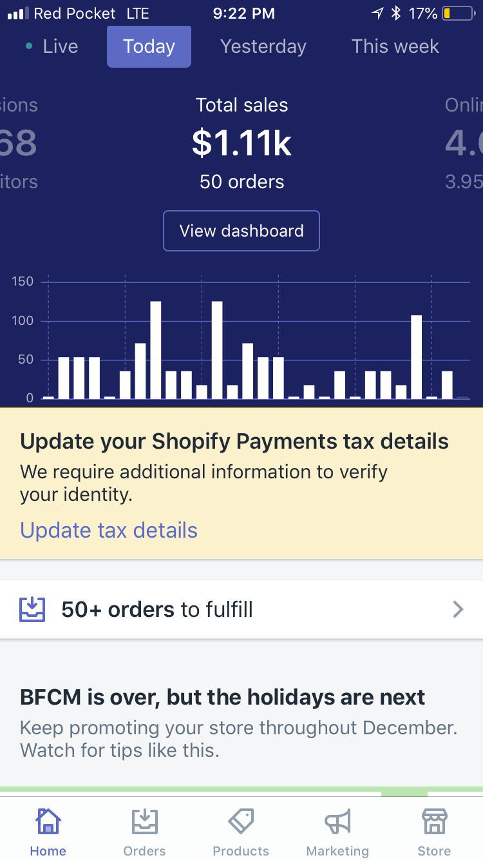Open the Products tag icon
The image size is (483, 860).
click(x=241, y=822)
